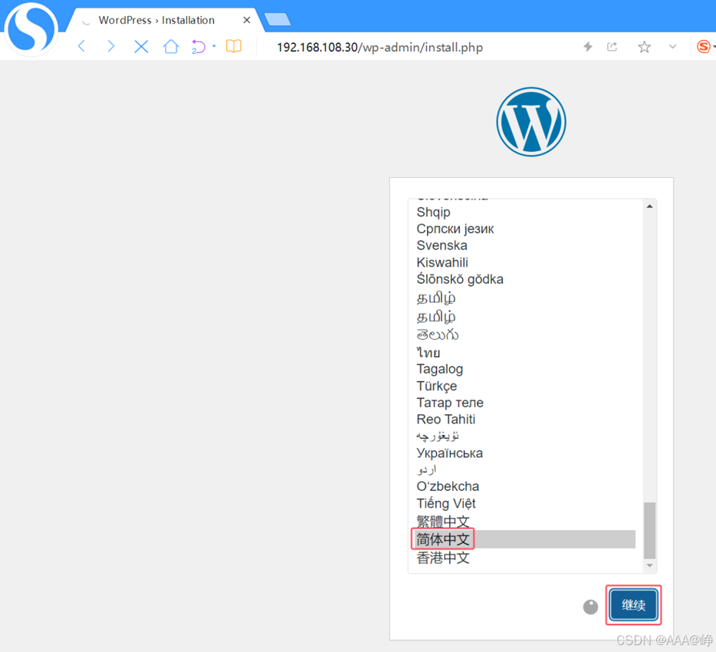
Task: Close the WordPress Installation tab
Action: pyautogui.click(x=247, y=20)
